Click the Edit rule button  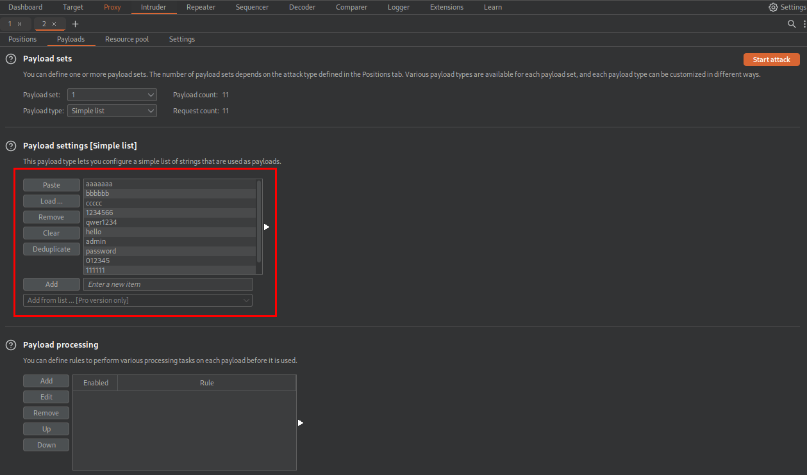pos(46,397)
